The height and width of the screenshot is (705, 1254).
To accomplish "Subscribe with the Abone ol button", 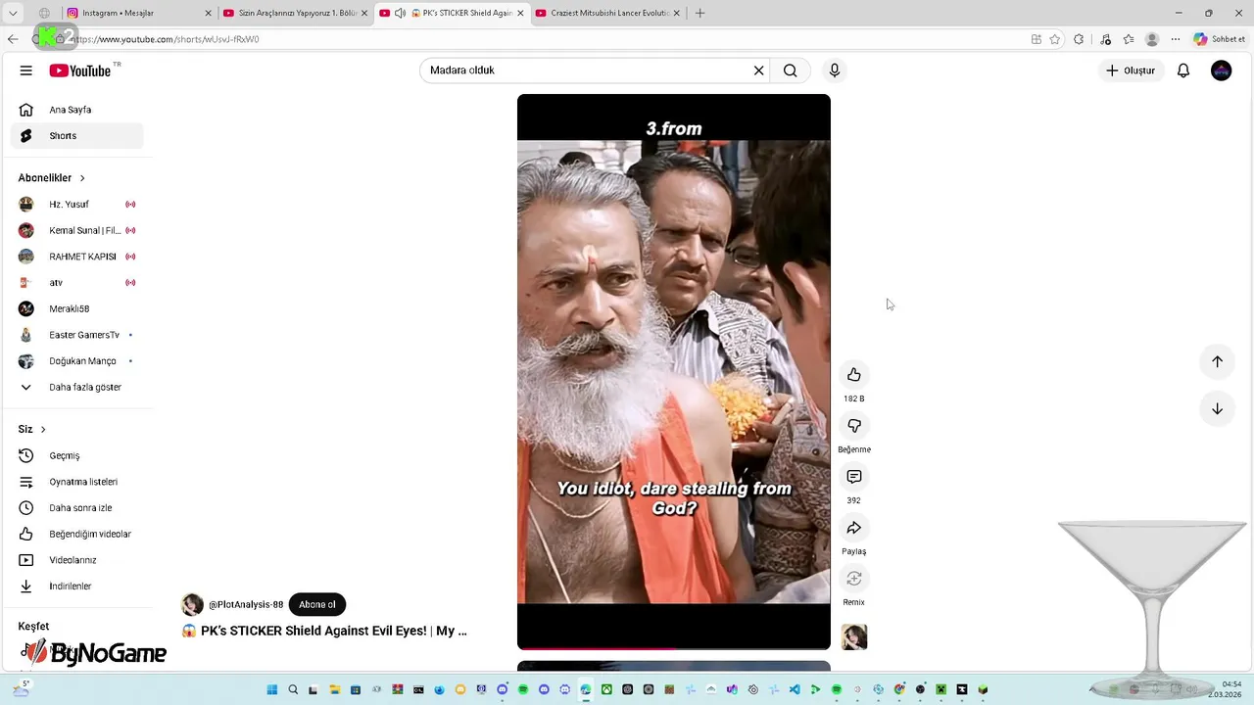I will 317,605.
